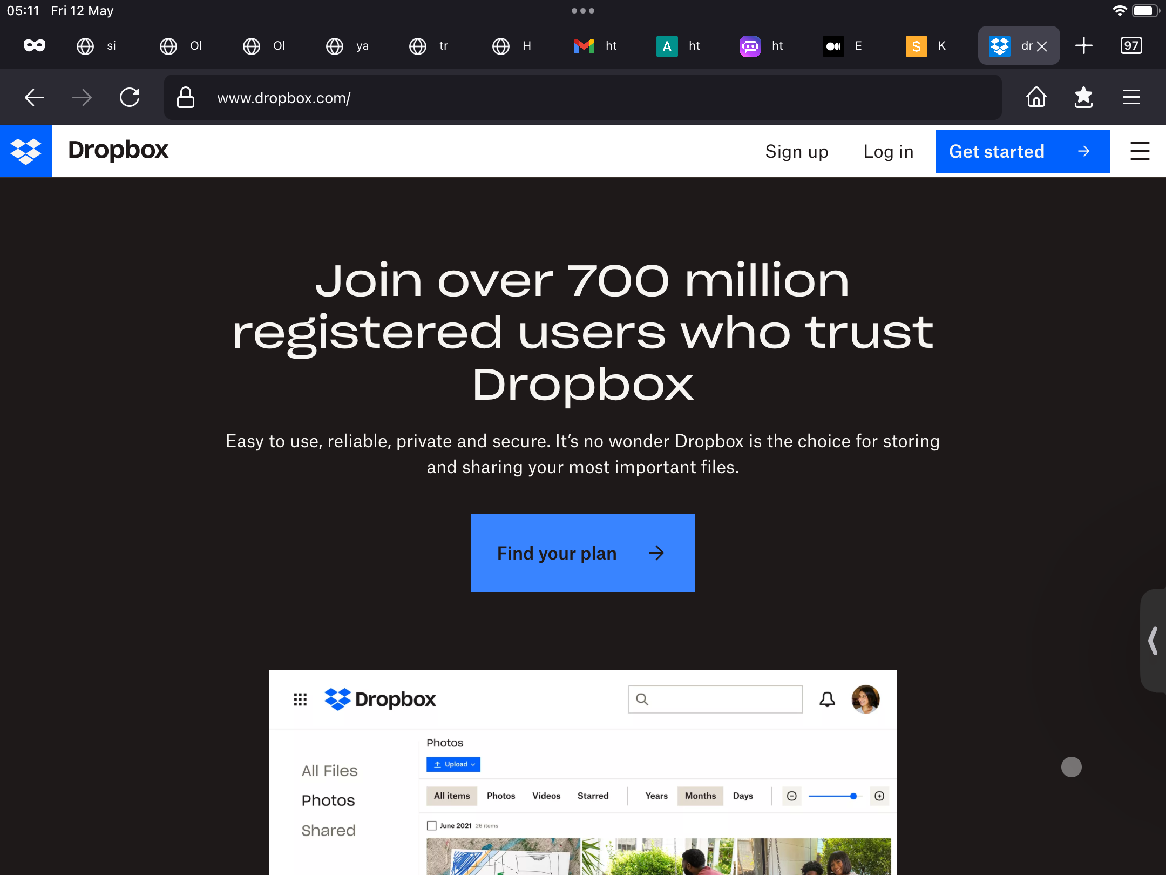Open Shared in sidebar
Image resolution: width=1166 pixels, height=875 pixels.
pos(328,831)
